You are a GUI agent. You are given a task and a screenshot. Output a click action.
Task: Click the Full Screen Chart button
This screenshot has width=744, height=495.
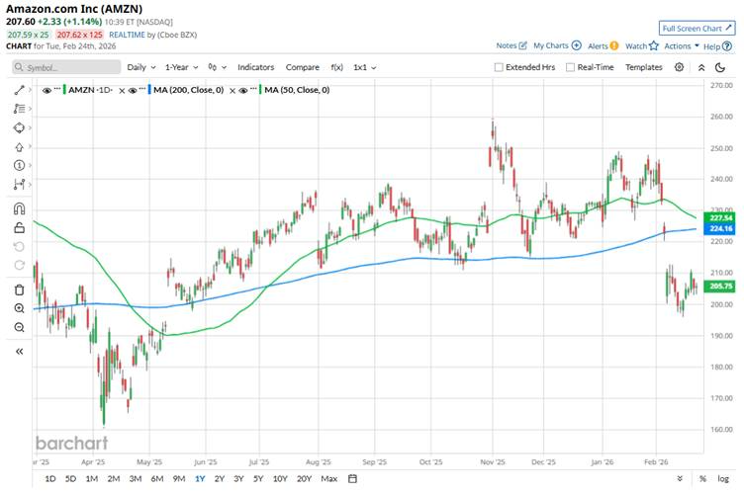[x=696, y=29]
